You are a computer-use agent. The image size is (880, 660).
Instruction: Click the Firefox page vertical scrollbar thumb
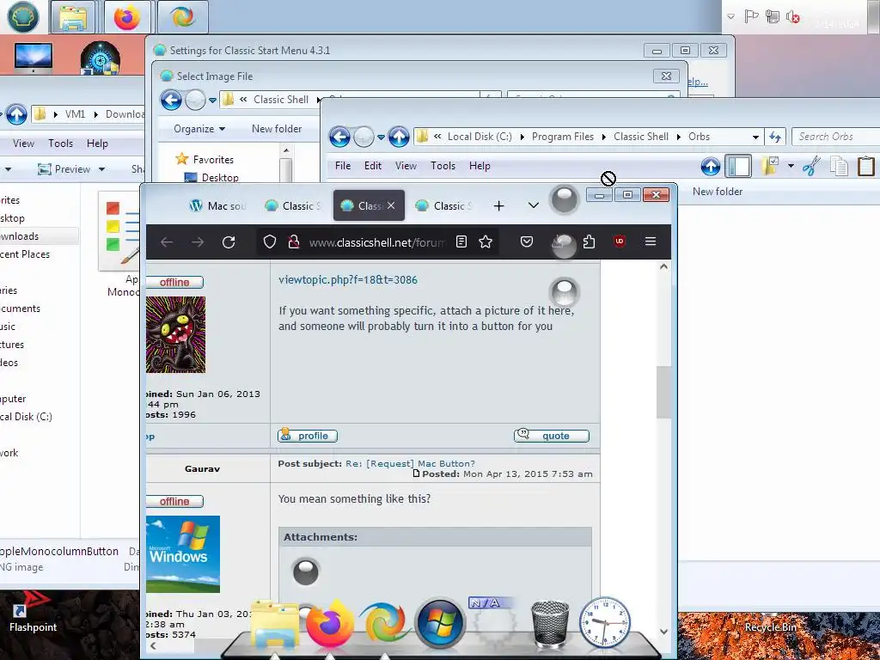(x=663, y=392)
